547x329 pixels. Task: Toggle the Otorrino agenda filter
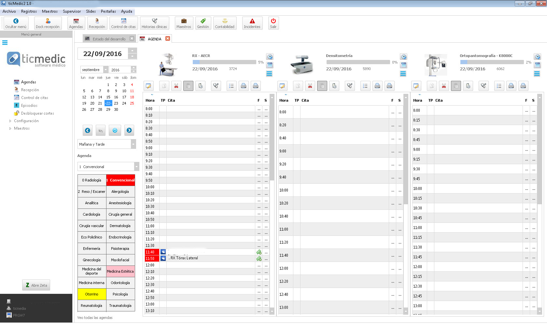(92, 294)
